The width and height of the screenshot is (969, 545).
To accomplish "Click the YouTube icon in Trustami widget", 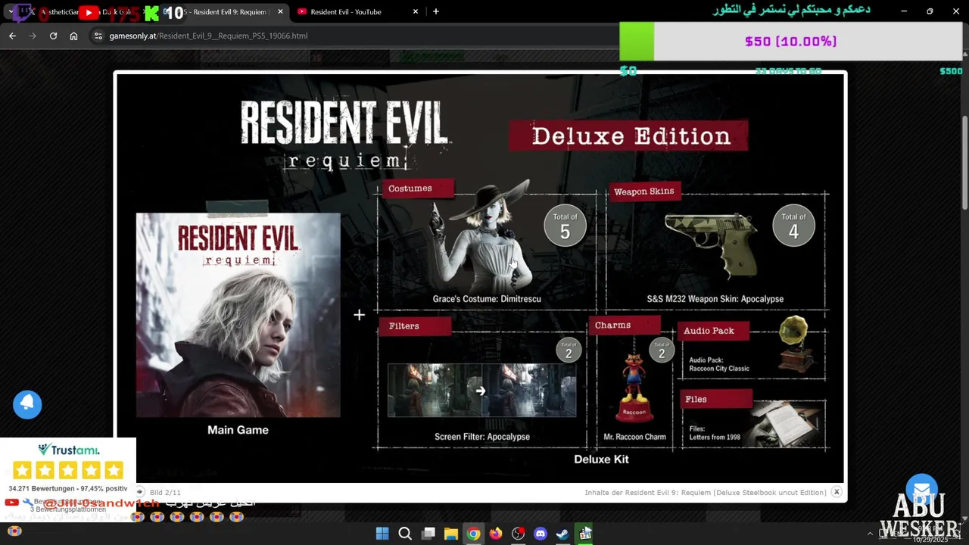I will pyautogui.click(x=11, y=502).
